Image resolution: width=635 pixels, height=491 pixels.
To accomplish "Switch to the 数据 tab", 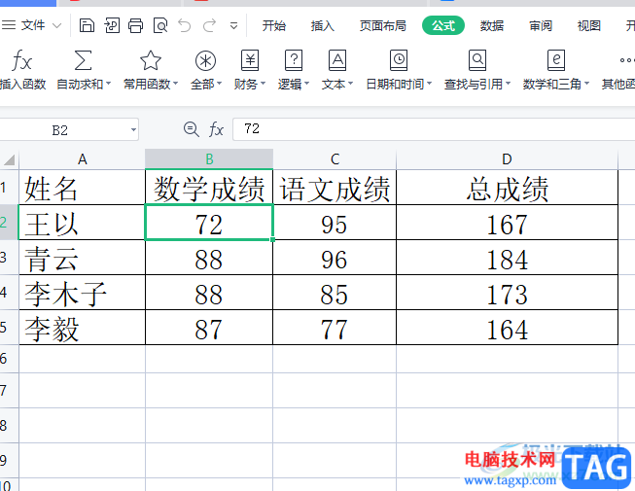I will tap(492, 26).
